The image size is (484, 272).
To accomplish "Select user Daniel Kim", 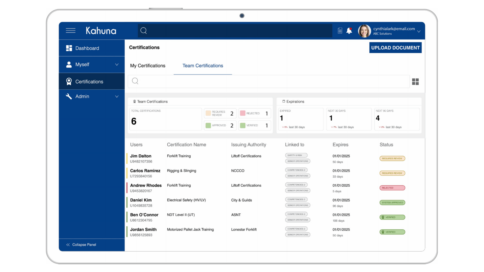I will (x=141, y=200).
